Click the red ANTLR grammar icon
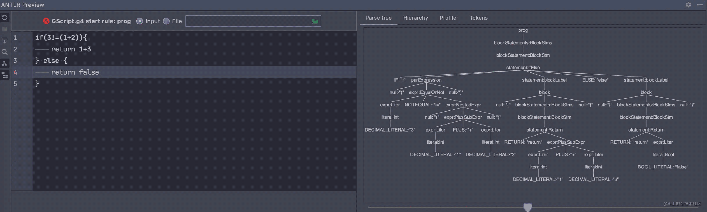This screenshot has width=707, height=212. [46, 21]
